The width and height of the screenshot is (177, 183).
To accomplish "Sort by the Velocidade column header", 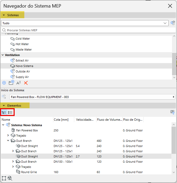I will tap(85, 120).
